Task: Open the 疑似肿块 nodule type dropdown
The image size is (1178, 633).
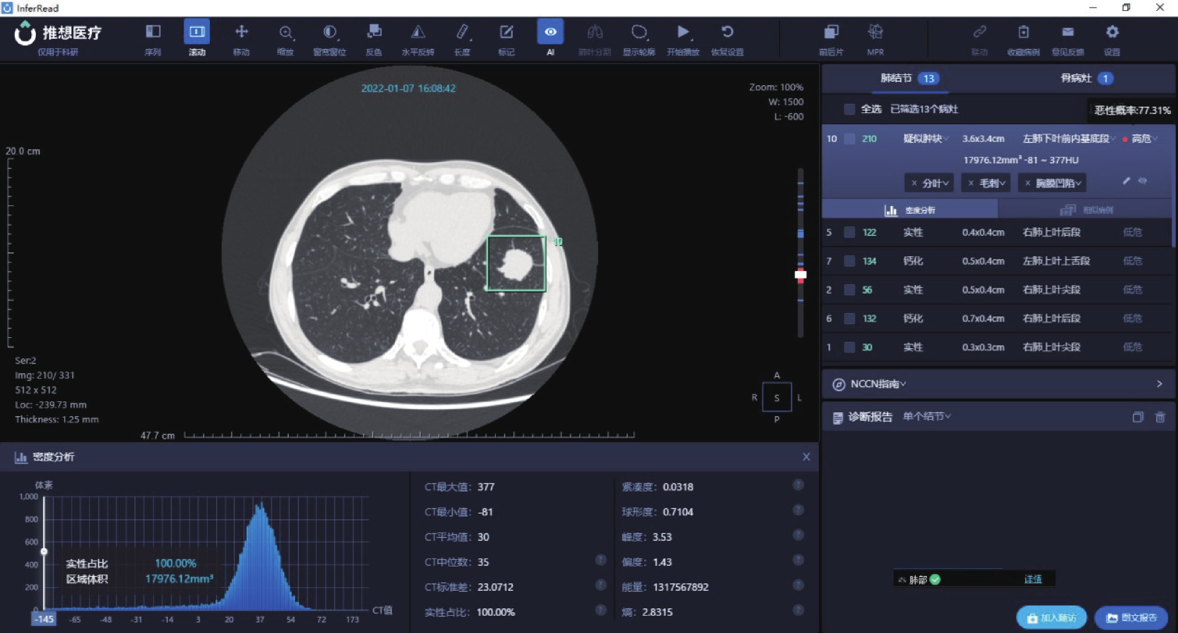Action: [926, 139]
